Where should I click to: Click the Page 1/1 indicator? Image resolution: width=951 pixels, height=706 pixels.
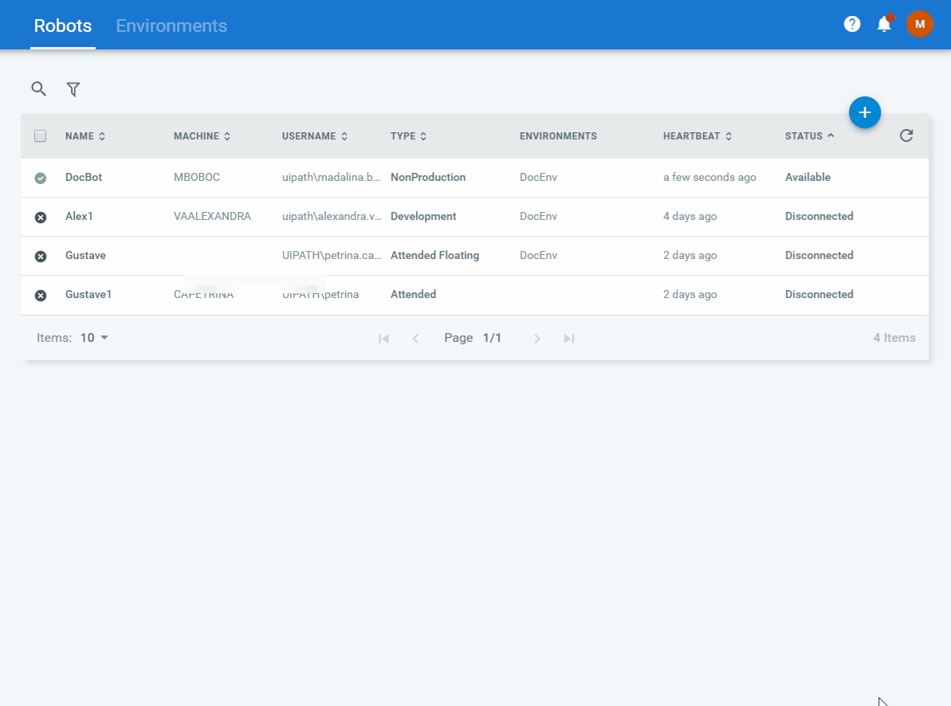point(473,338)
